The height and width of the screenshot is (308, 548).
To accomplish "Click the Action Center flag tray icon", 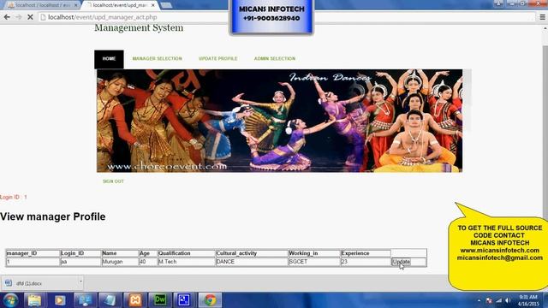I will click(x=489, y=300).
